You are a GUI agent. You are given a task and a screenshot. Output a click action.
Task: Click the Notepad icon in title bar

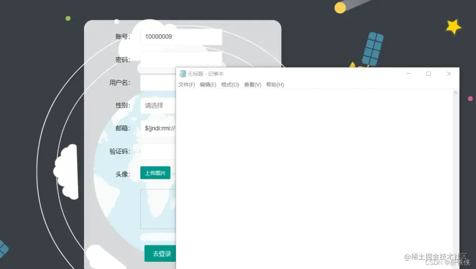tap(182, 74)
